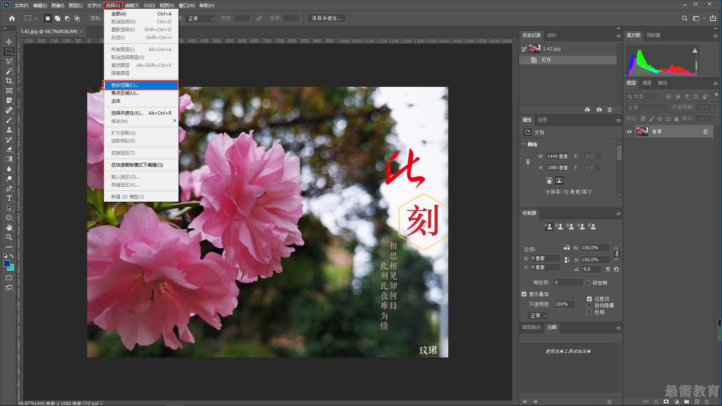Open the 滤镜(T) menu

[132, 6]
